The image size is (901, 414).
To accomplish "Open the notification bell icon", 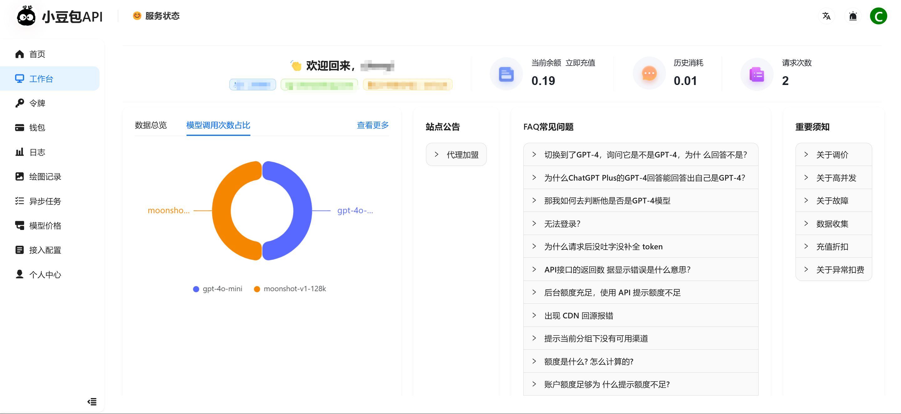I will click(853, 16).
